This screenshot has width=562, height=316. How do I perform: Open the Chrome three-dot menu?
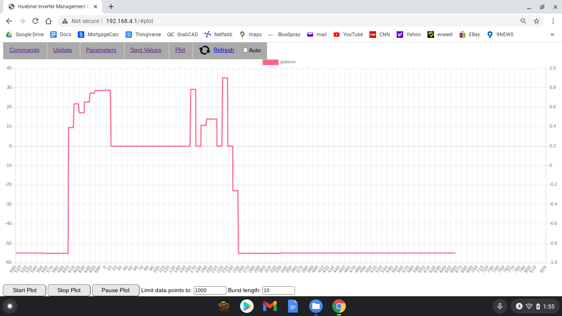click(553, 21)
